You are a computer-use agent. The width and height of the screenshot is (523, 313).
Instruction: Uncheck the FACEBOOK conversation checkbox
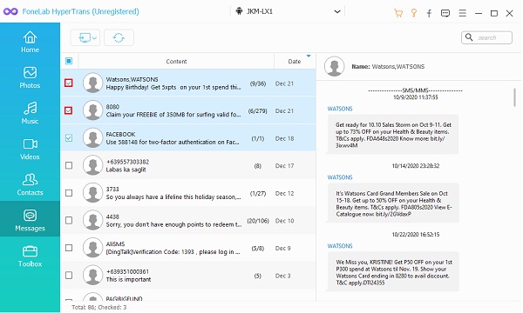click(69, 137)
